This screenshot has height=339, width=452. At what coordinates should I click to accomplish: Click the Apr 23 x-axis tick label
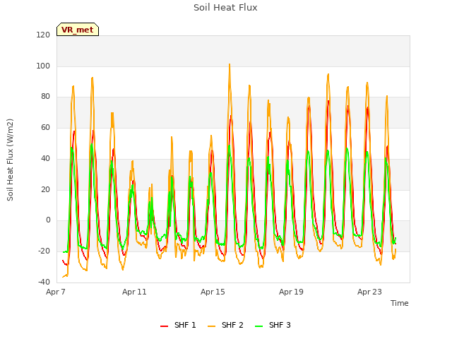coord(369,292)
